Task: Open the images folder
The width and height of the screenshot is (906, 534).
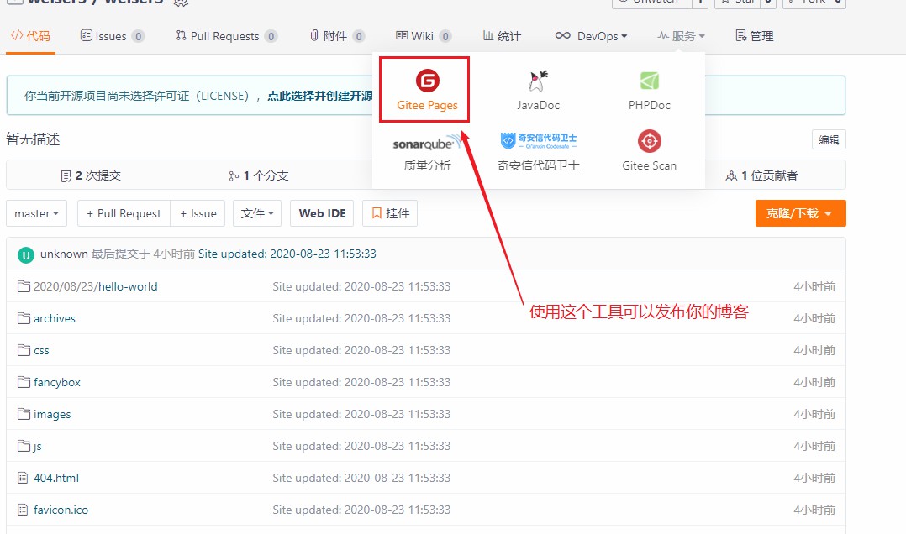Action: tap(52, 414)
